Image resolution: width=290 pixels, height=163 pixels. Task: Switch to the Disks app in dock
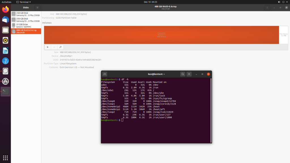[x=5, y=71]
